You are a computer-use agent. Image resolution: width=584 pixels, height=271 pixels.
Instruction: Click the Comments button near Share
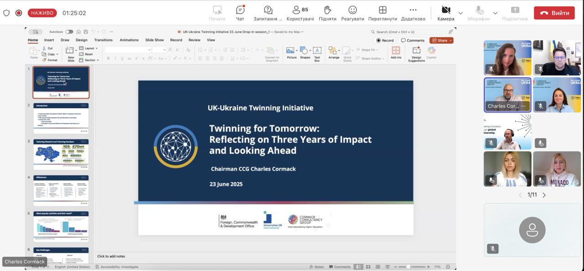point(413,40)
